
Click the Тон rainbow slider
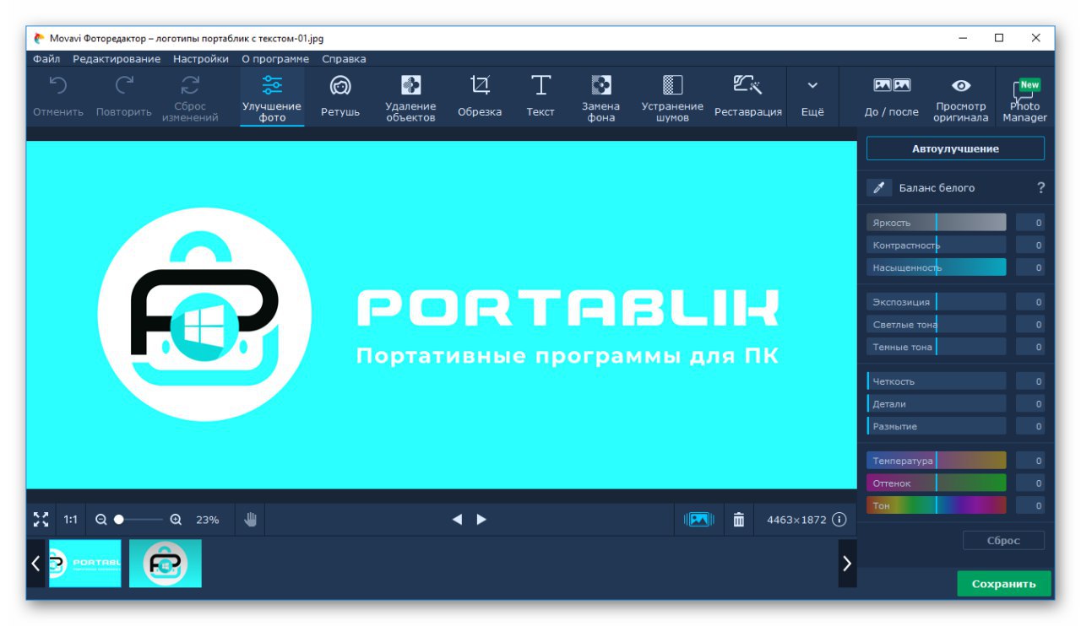click(x=937, y=505)
